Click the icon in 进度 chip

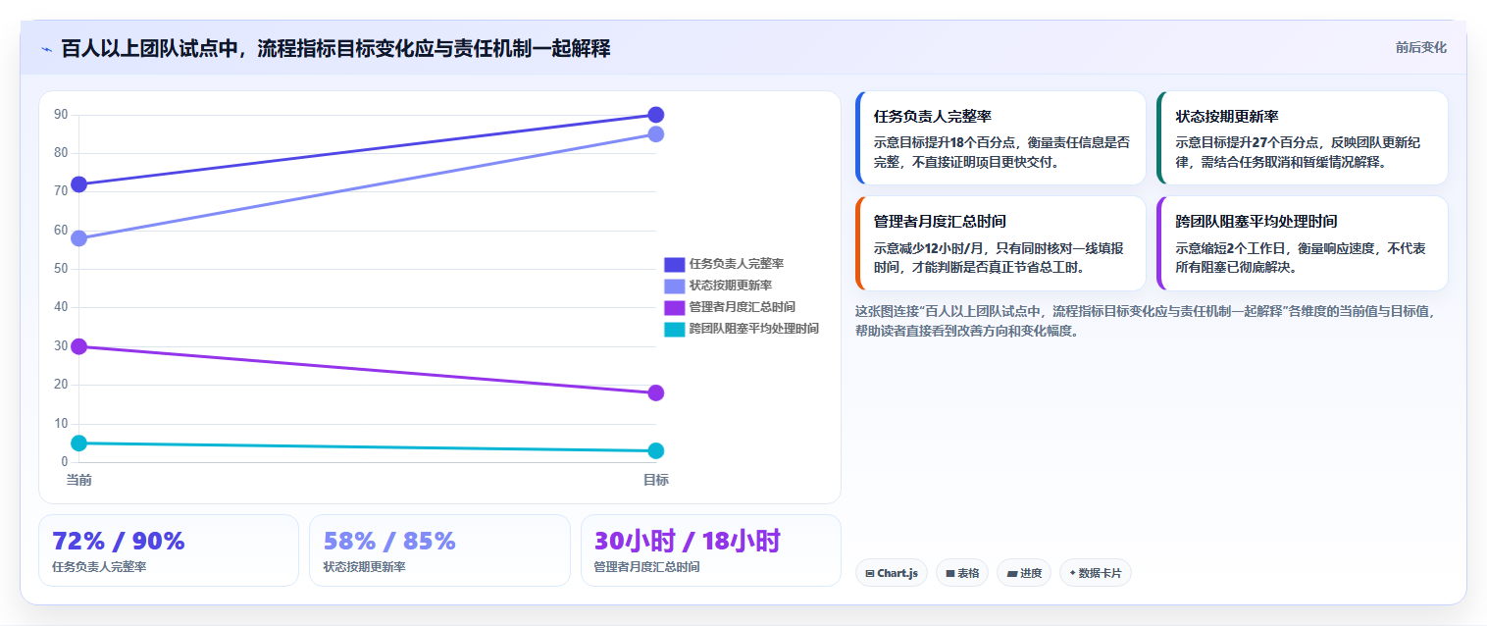pyautogui.click(x=1011, y=573)
